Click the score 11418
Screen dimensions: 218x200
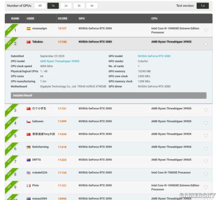62,147
